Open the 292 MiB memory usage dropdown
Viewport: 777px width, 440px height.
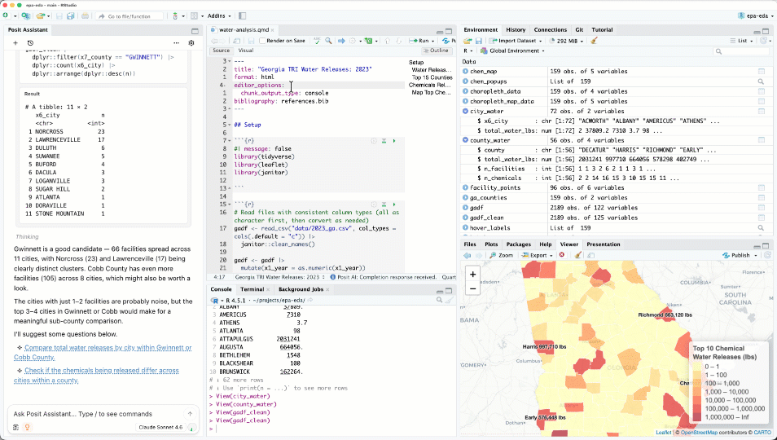pyautogui.click(x=566, y=41)
